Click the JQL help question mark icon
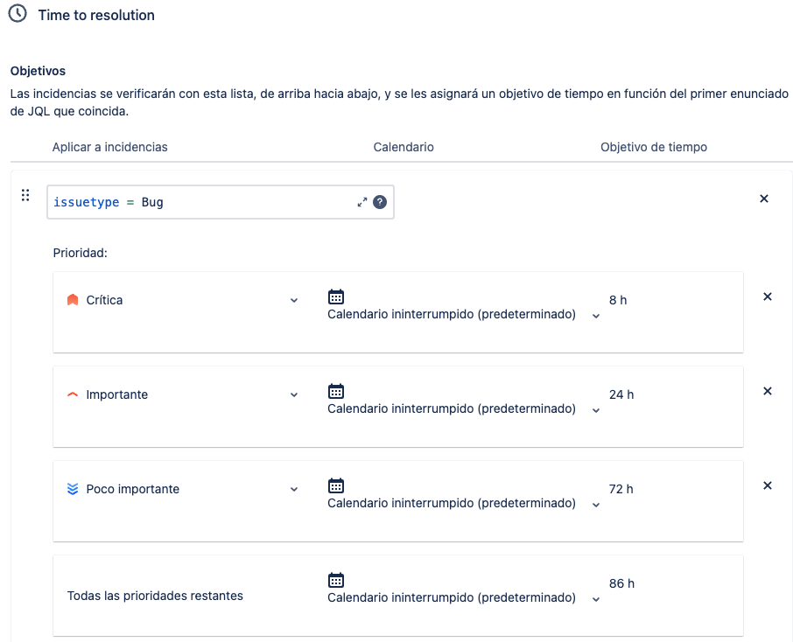 (x=380, y=202)
